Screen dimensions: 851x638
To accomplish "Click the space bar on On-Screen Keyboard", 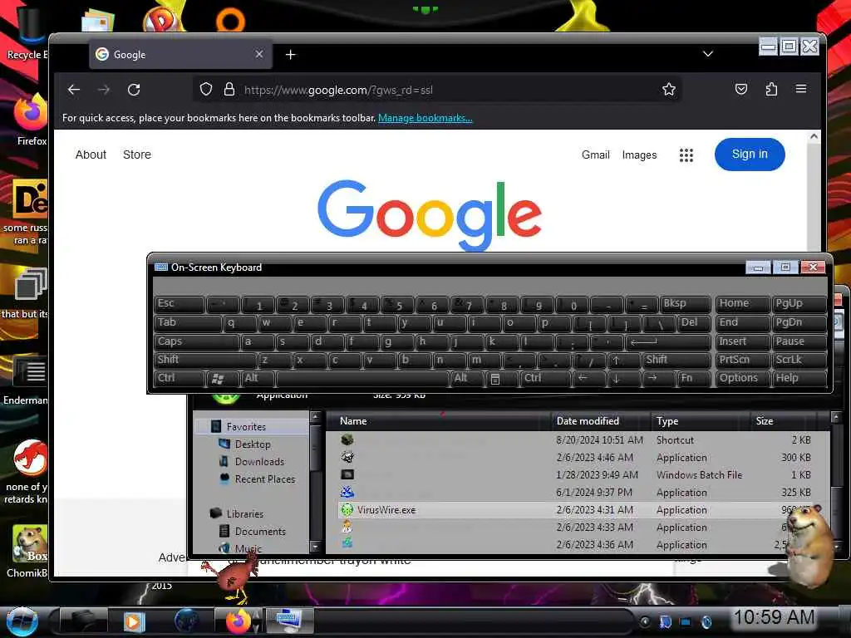I will pyautogui.click(x=362, y=379).
